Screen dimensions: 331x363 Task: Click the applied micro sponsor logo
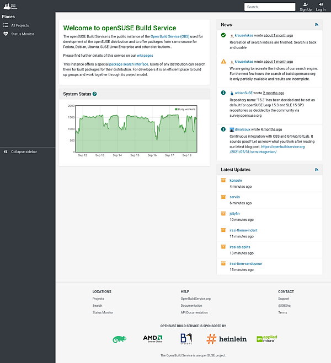(267, 339)
